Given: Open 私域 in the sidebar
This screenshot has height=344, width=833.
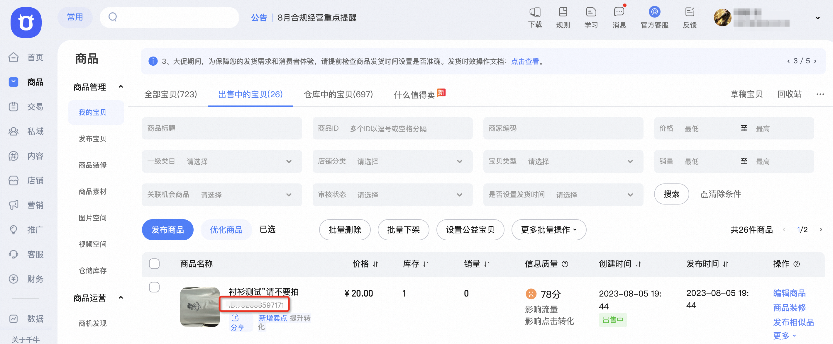Looking at the screenshot, I should (26, 131).
